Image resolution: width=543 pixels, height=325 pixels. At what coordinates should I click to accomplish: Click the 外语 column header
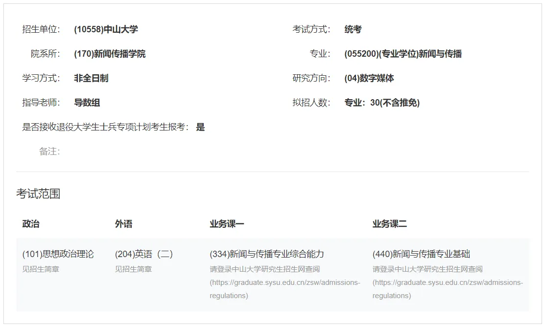(123, 224)
